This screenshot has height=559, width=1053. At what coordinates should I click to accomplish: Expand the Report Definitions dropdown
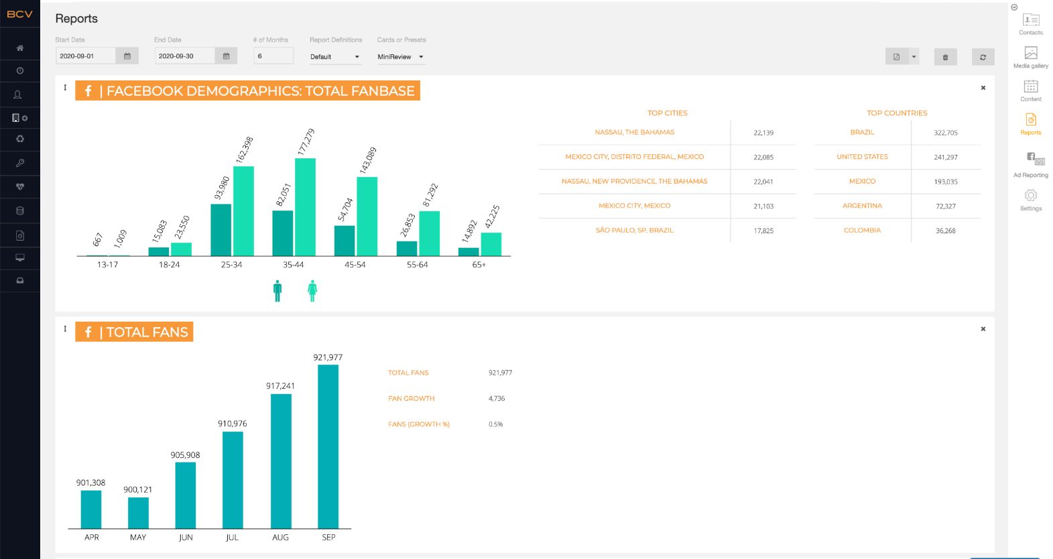point(334,57)
